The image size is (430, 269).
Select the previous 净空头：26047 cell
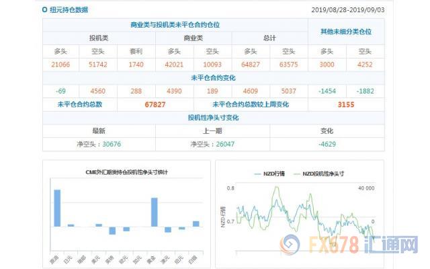[x=212, y=144]
